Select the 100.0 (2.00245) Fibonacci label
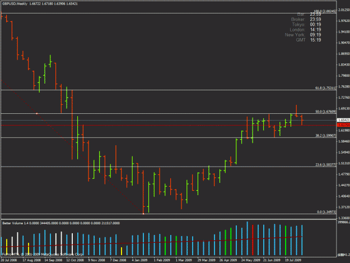The height and width of the screenshot is (263, 350). tap(325, 11)
